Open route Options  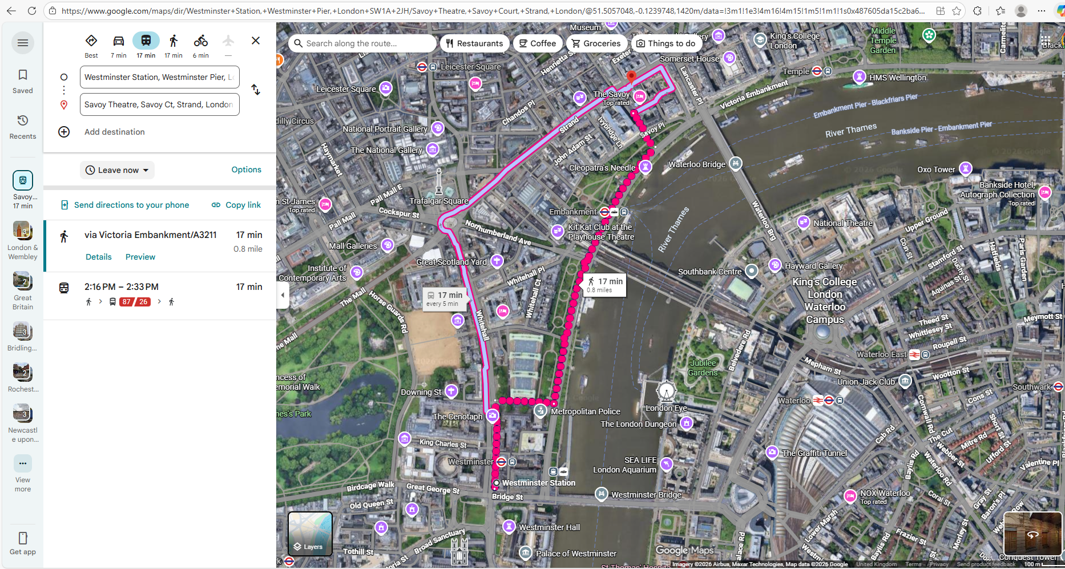(246, 170)
